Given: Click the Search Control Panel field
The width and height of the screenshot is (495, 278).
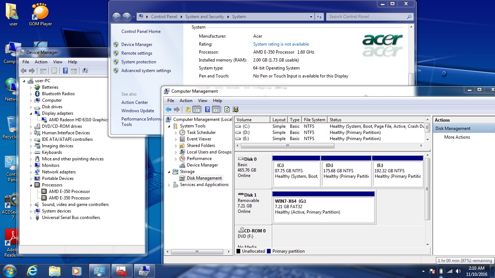Looking at the screenshot, I should tap(366, 17).
